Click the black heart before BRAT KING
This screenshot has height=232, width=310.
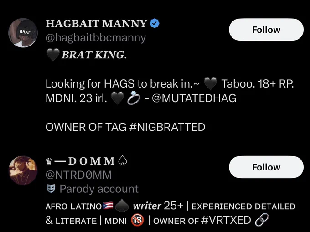click(53, 55)
